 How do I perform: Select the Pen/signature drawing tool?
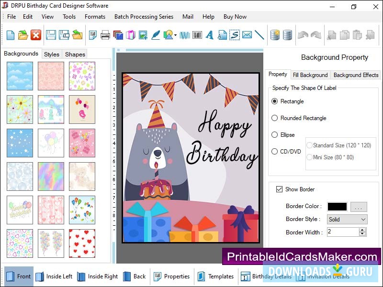157,34
